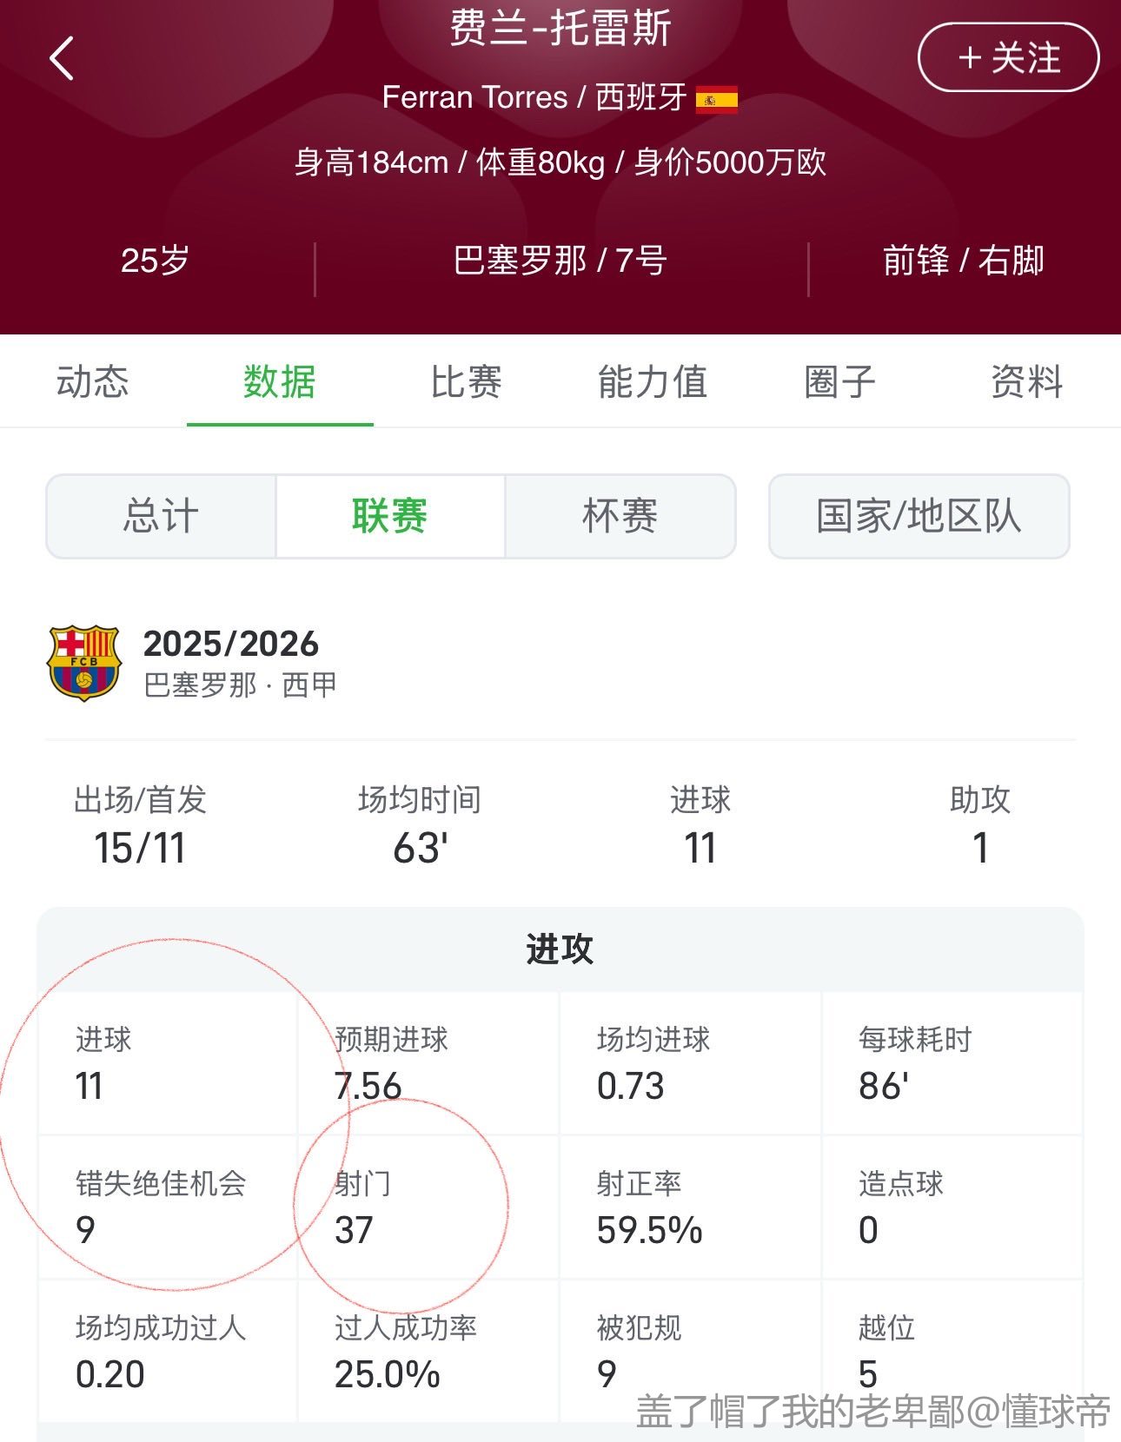Tap the 射正率 59.5% stat cell
This screenshot has height=1442, width=1121.
tap(690, 1207)
